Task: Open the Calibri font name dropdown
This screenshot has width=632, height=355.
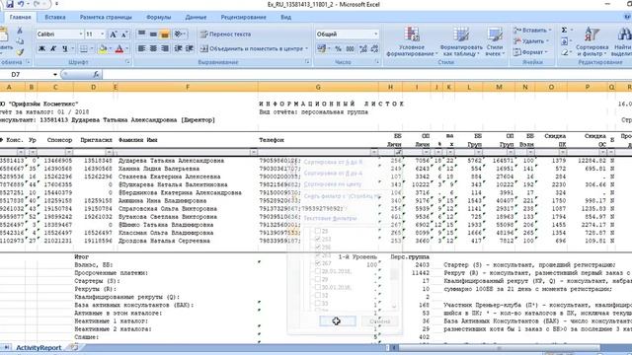Action: click(81, 35)
